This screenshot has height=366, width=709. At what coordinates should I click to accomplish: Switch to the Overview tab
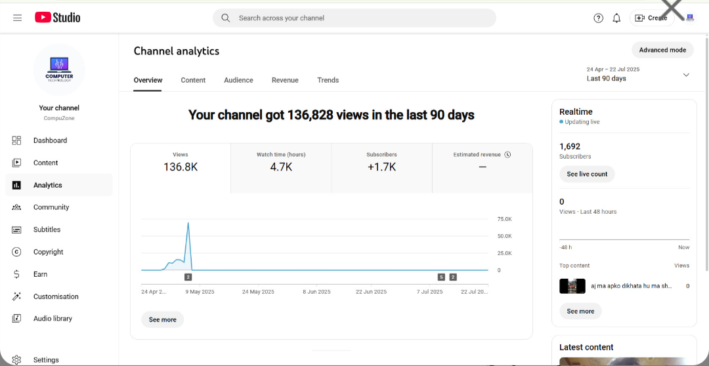coord(148,80)
